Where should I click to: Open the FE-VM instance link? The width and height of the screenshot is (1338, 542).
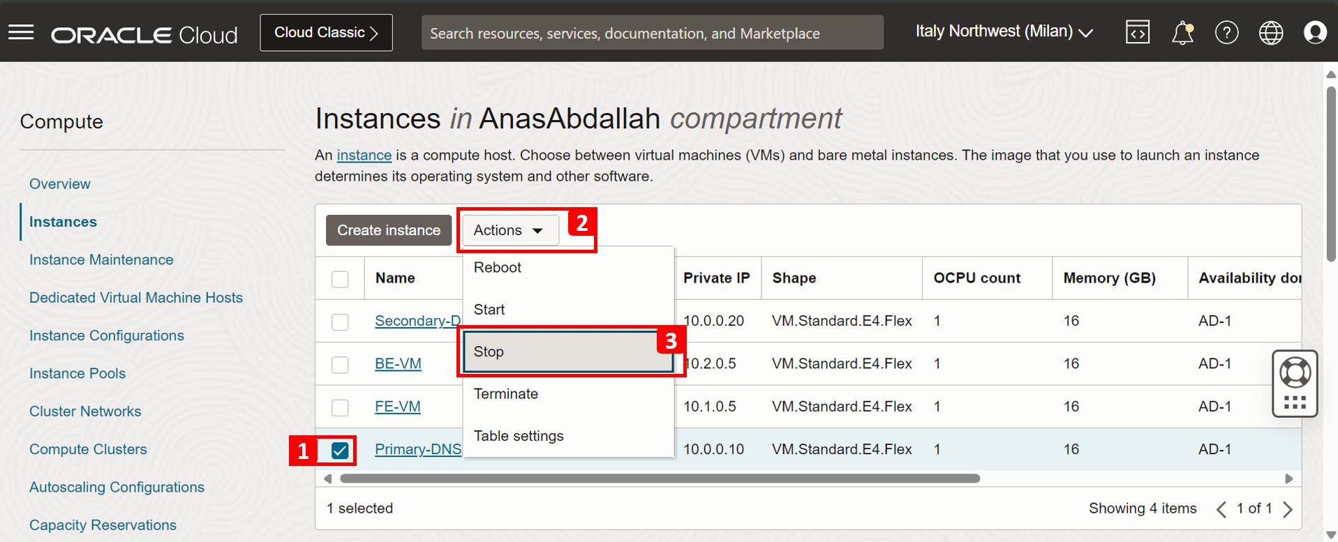pyautogui.click(x=398, y=406)
